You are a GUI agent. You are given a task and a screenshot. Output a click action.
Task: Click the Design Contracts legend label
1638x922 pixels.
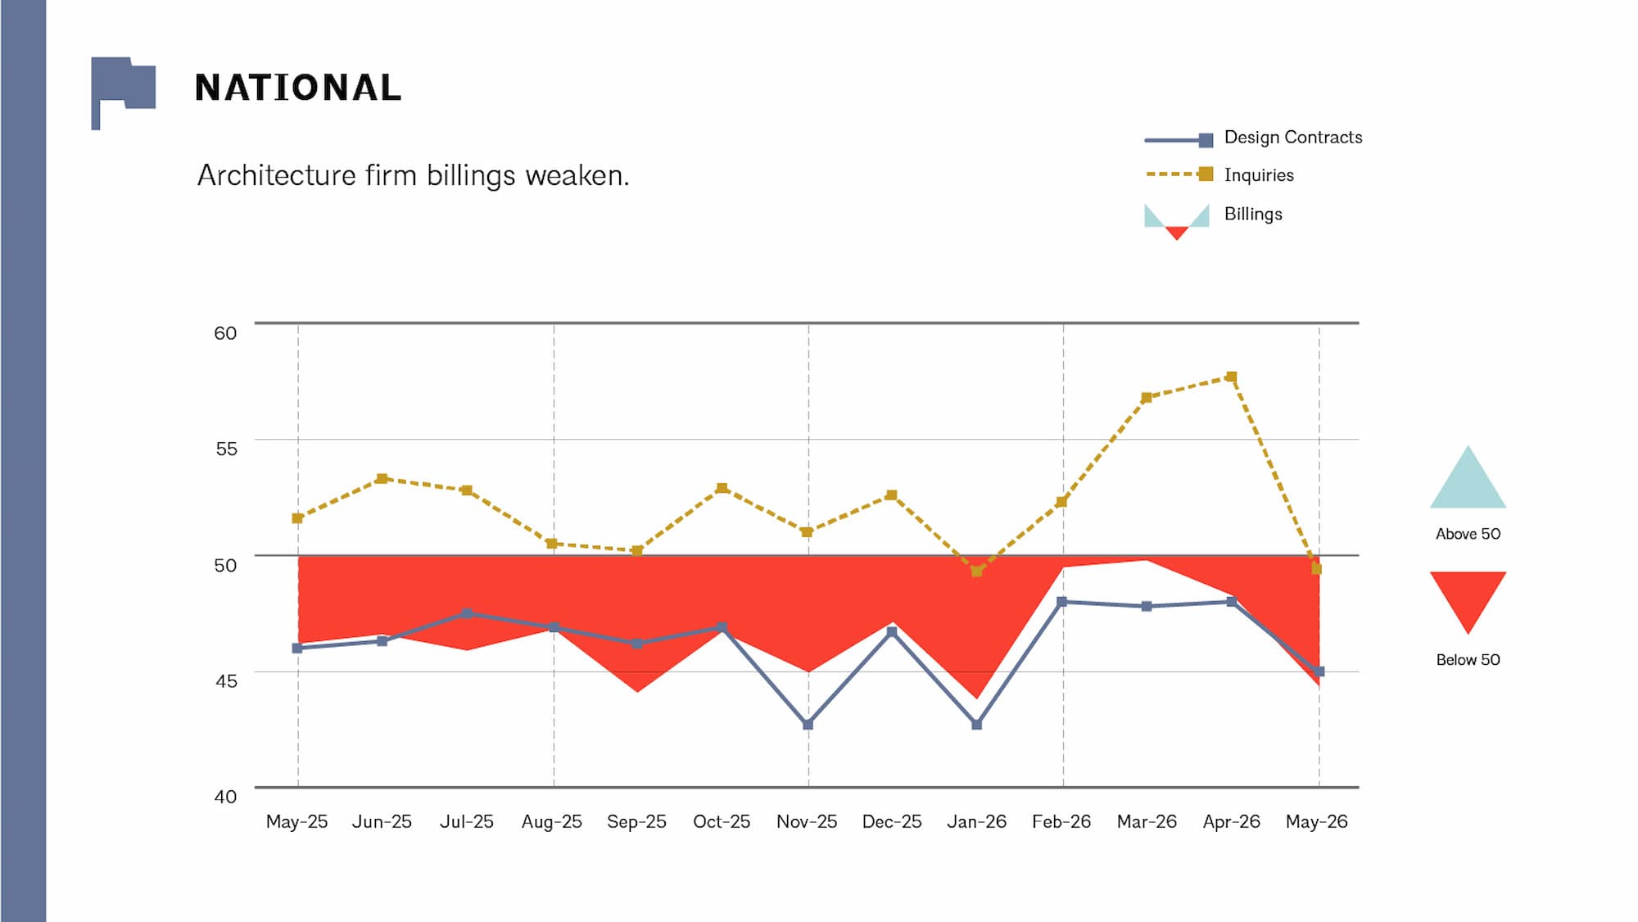coord(1293,138)
